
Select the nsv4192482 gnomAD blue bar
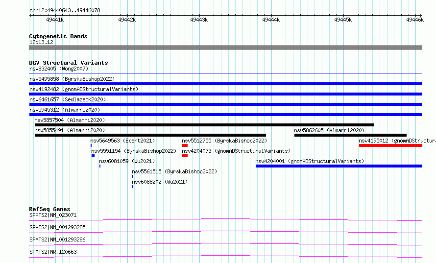(x=225, y=94)
